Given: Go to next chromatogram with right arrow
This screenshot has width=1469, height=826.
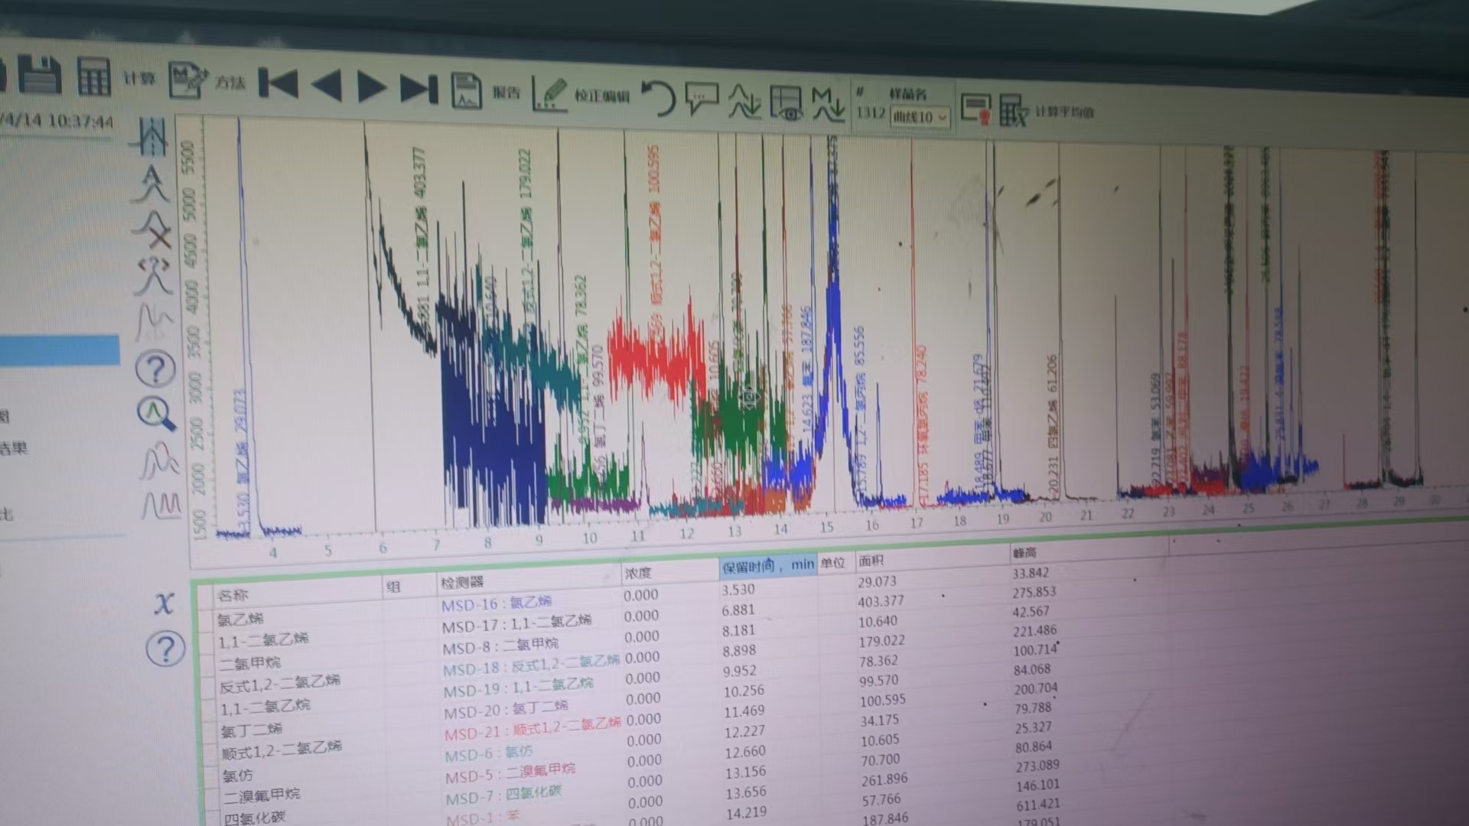Looking at the screenshot, I should pos(371,87).
